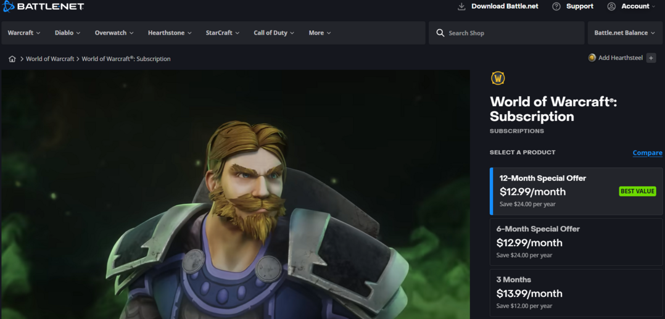Click the home icon in breadcrumb
Image resolution: width=665 pixels, height=319 pixels.
click(x=12, y=59)
